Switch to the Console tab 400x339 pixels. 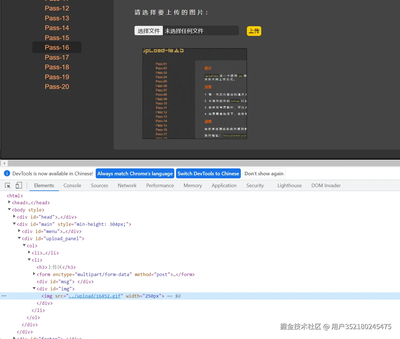(72, 186)
